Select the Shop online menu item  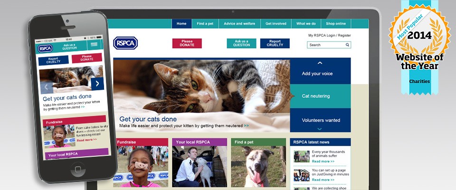[336, 24]
